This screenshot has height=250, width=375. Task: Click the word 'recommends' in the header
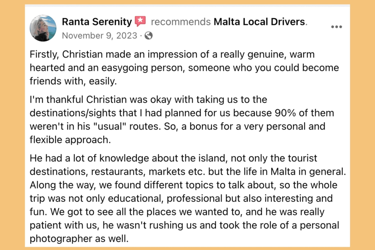[x=180, y=22]
